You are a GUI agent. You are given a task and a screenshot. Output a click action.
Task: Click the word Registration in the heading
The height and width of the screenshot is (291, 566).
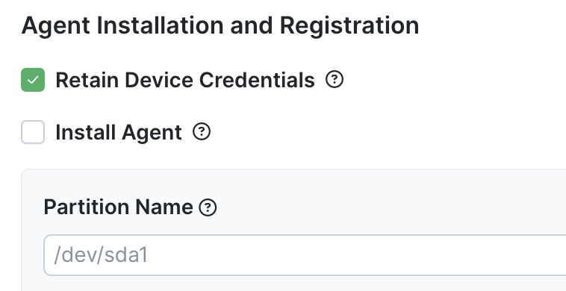(x=349, y=26)
